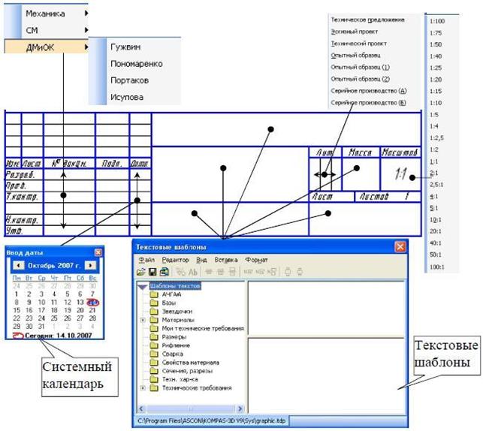Pick scale 1:100 from the list
Screen dimensions: 483x431
click(437, 21)
